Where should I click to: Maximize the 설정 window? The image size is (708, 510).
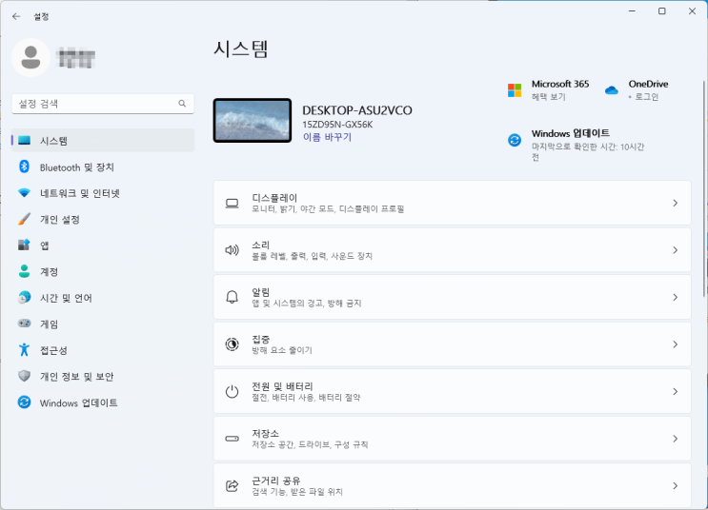pyautogui.click(x=662, y=11)
